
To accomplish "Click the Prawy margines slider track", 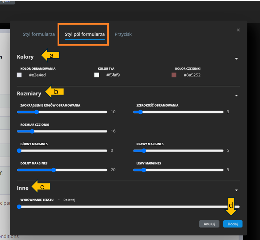I will [x=178, y=151].
